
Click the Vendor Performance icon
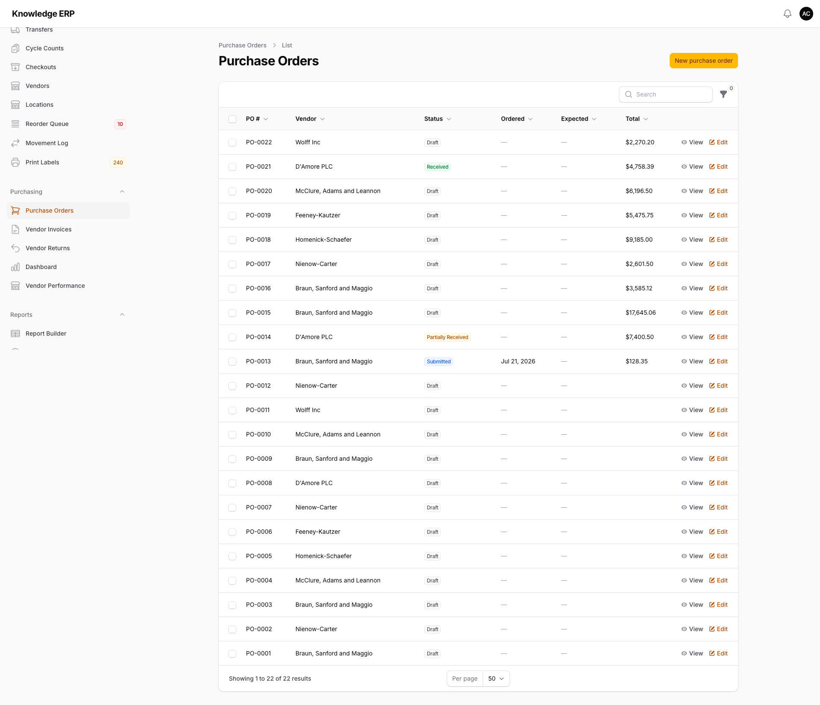coord(15,286)
